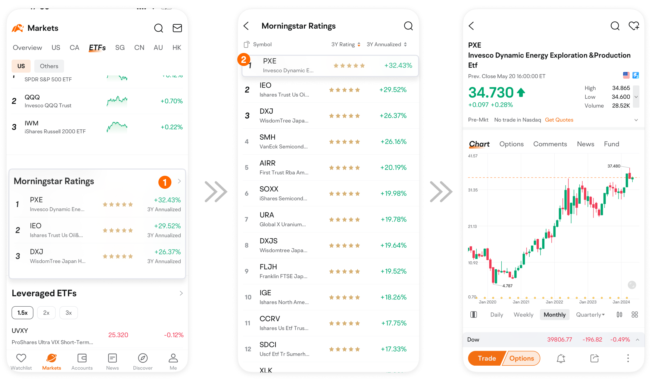Switch chart interval to Daily
651x381 pixels.
pyautogui.click(x=497, y=315)
